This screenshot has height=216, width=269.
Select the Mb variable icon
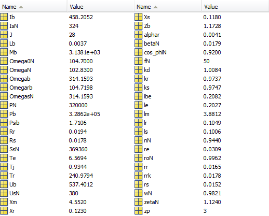click(4, 52)
